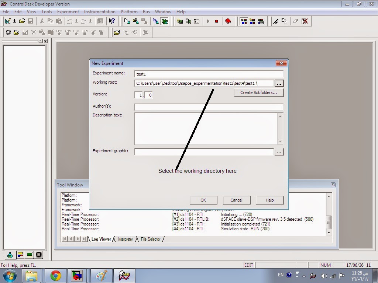This screenshot has width=378, height=283.
Task: Toggle Test mode in the mode toolbar
Action: coord(252,21)
